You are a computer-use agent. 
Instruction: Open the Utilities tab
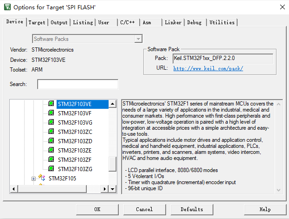222,22
